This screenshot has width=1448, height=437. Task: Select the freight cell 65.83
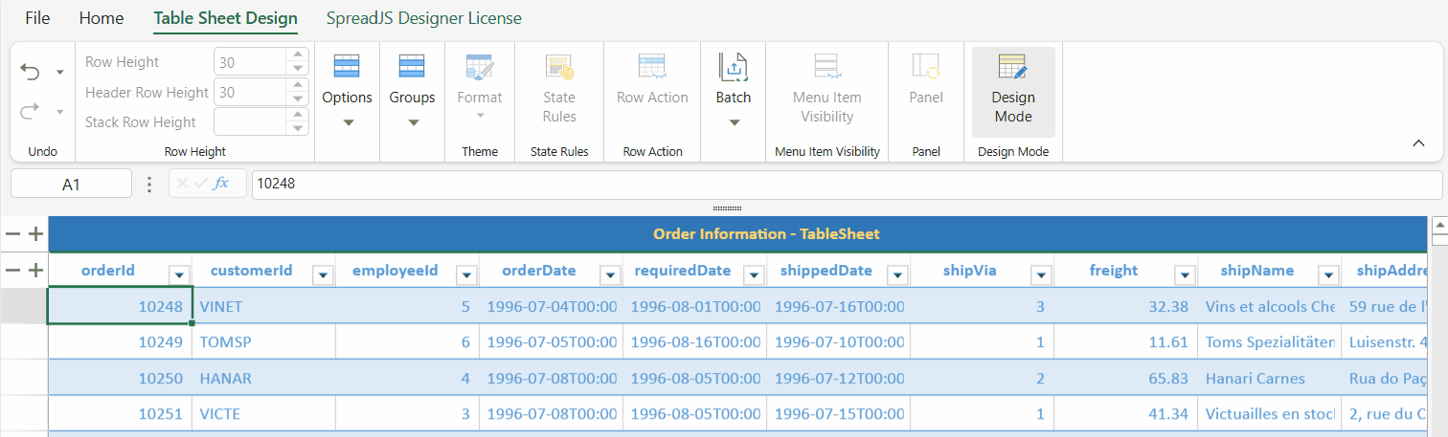[x=1126, y=379]
